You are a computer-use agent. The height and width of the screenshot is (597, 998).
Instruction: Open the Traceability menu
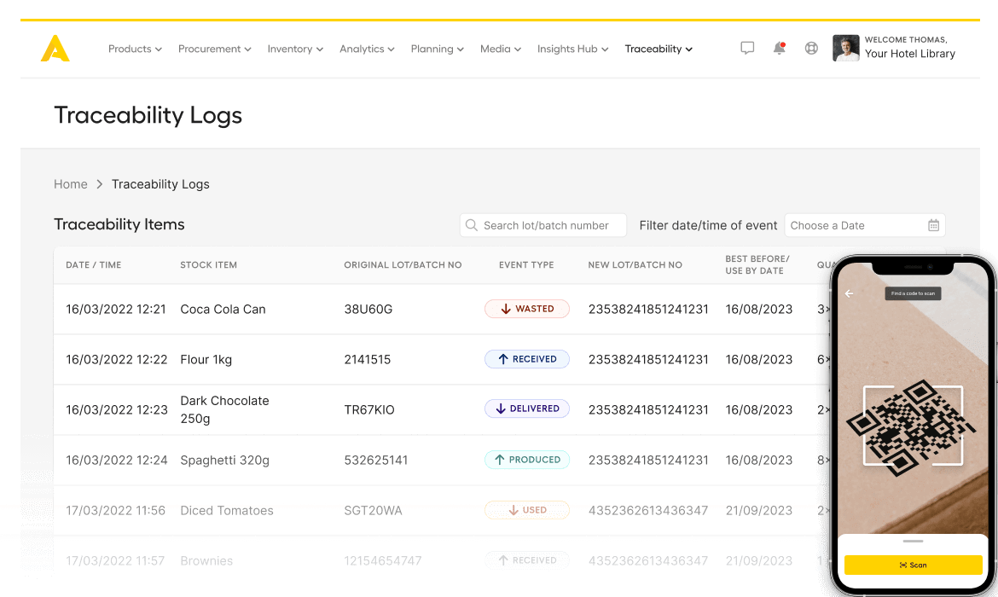coord(659,49)
